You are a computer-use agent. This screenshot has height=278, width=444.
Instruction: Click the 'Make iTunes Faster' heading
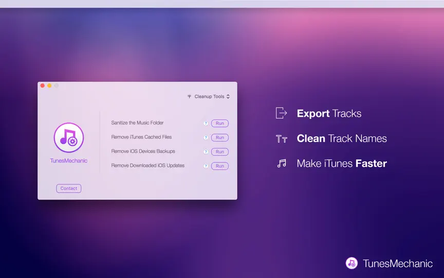(342, 163)
